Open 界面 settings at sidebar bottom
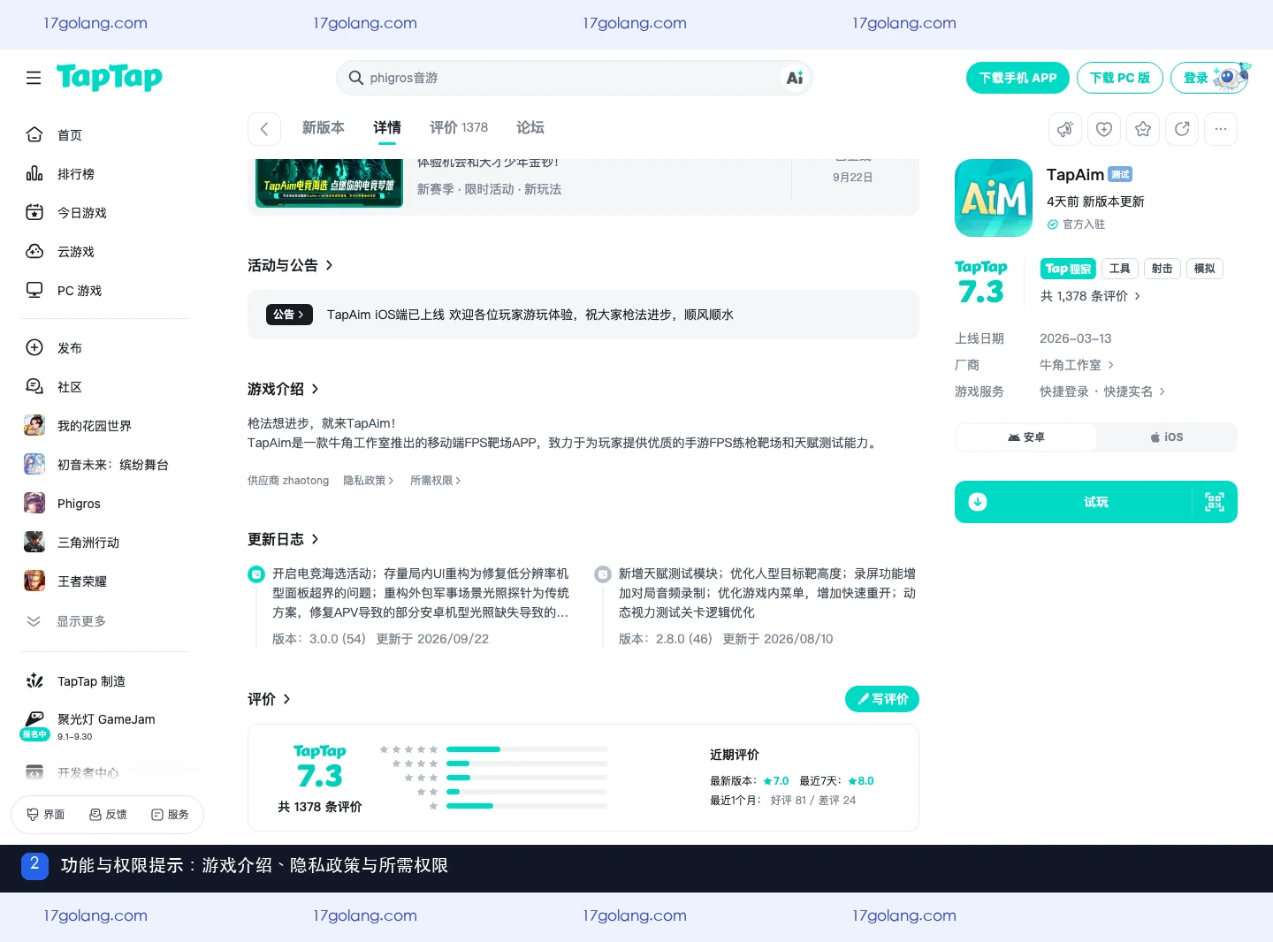The height and width of the screenshot is (942, 1273). point(46,815)
